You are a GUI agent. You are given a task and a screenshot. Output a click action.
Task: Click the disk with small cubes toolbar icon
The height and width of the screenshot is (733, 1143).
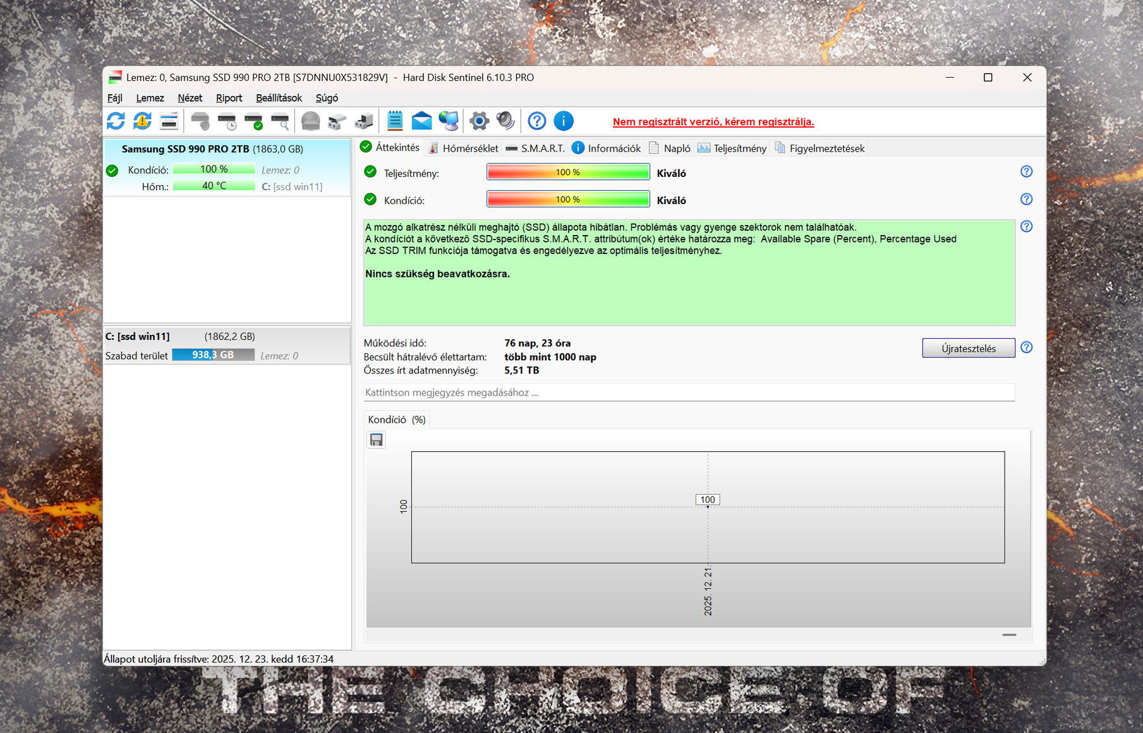[x=337, y=121]
